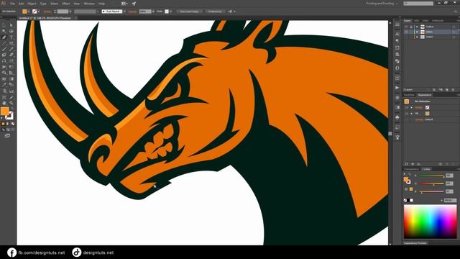Click the Opacity label in control bar

click(132, 12)
